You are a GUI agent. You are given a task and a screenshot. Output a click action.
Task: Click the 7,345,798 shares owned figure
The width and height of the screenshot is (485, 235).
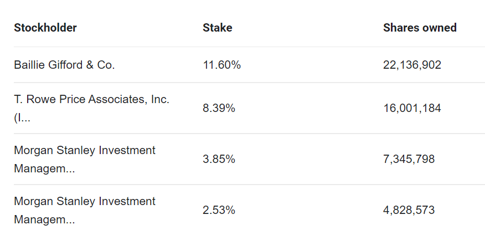coord(409,159)
